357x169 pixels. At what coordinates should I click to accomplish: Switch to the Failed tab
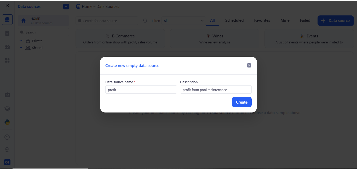click(x=305, y=20)
